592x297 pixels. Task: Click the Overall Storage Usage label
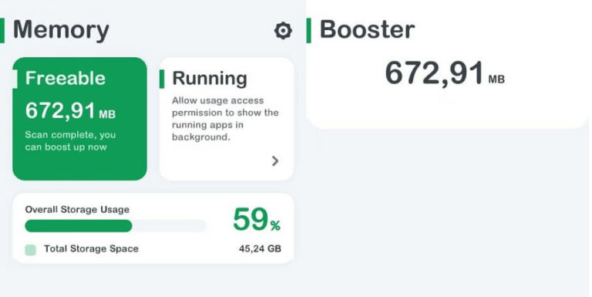pos(77,210)
